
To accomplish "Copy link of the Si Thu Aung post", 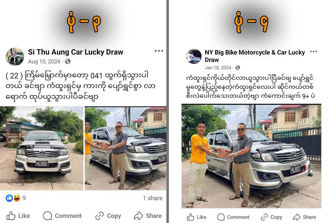I will 108,216.
